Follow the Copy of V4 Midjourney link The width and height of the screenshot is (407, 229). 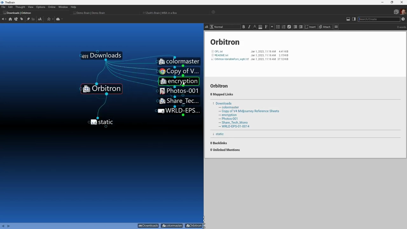coord(250,111)
